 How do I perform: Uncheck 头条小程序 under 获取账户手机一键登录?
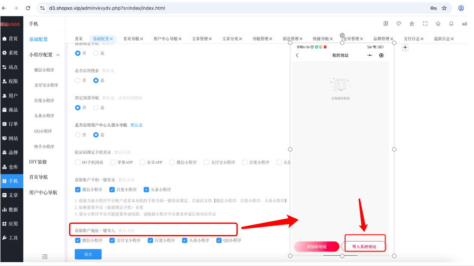click(x=146, y=190)
